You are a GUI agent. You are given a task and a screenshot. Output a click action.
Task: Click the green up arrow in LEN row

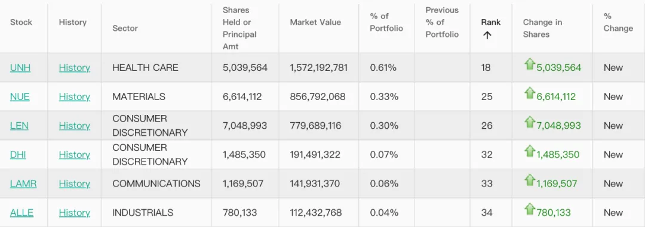[529, 122]
